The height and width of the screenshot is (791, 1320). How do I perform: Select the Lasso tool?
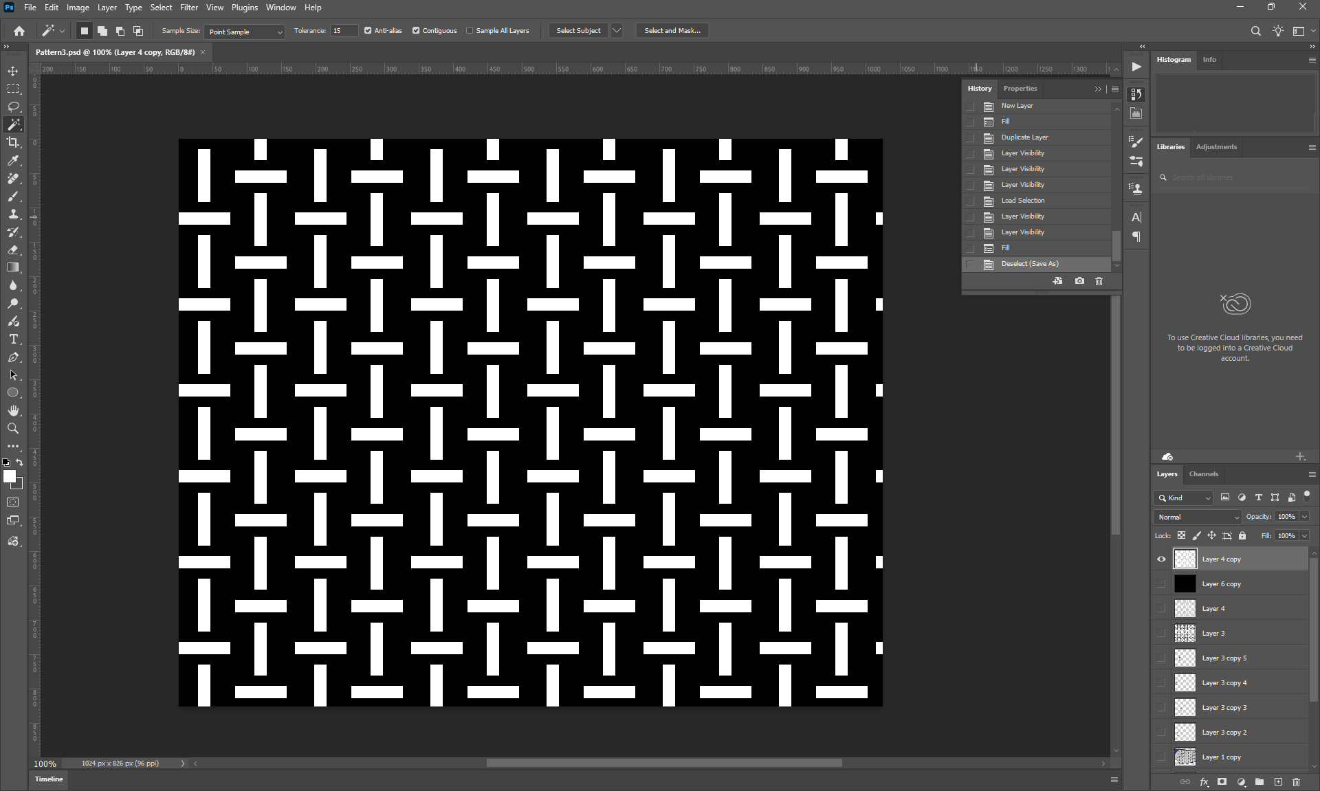13,107
